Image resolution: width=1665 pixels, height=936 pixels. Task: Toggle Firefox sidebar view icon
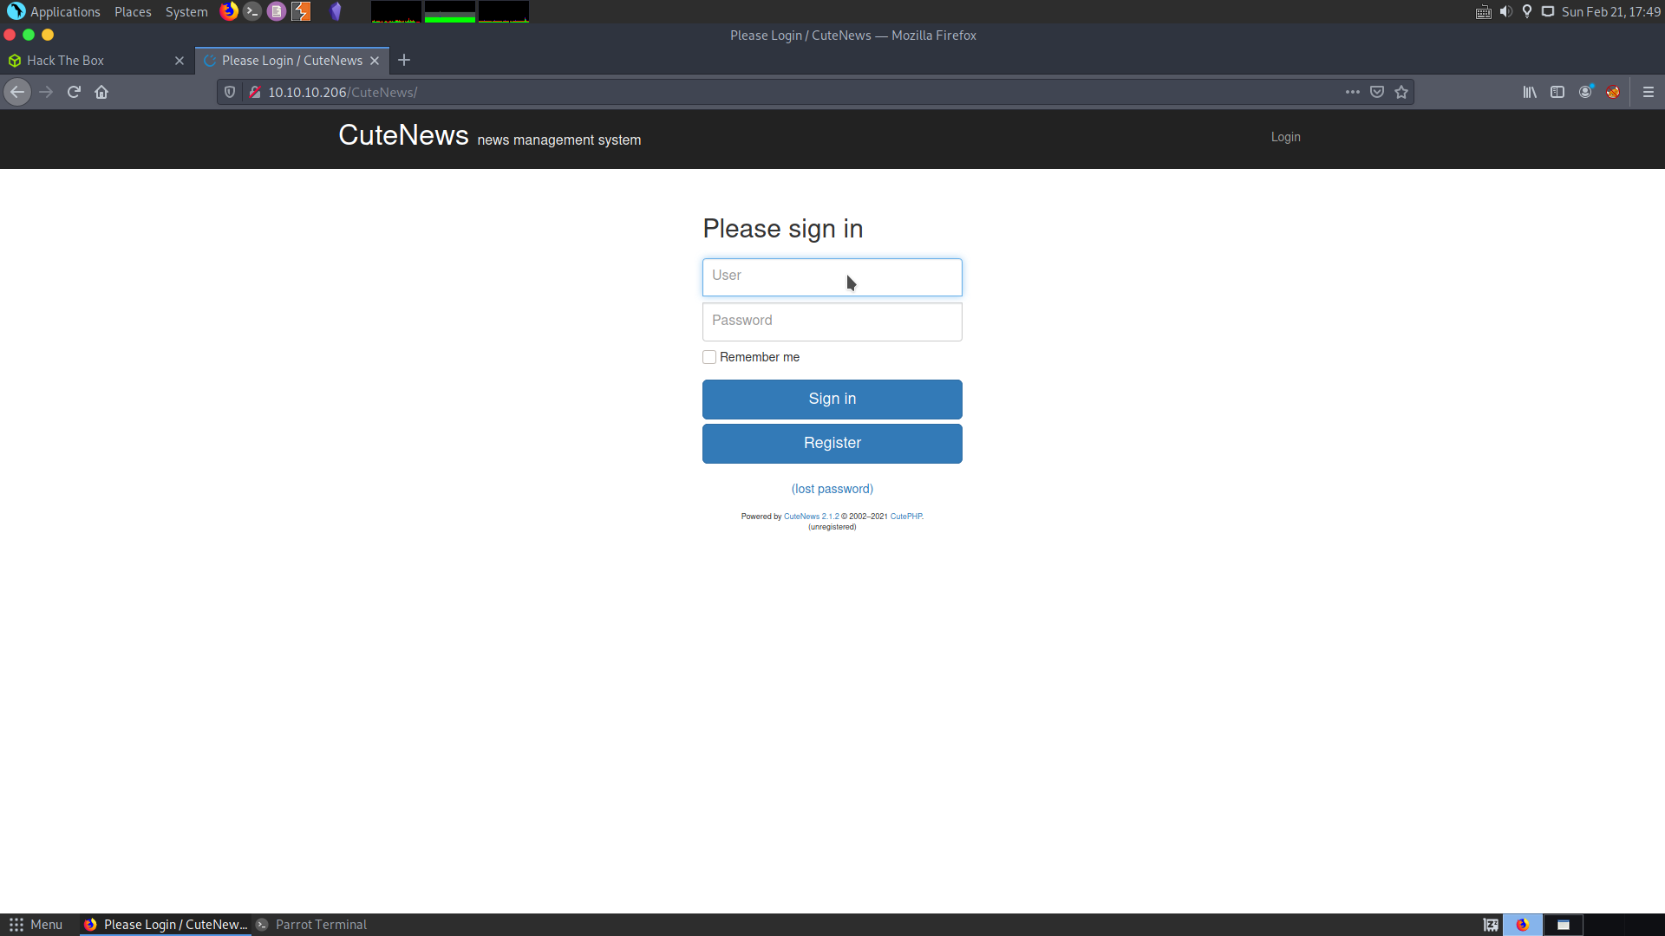(x=1557, y=92)
